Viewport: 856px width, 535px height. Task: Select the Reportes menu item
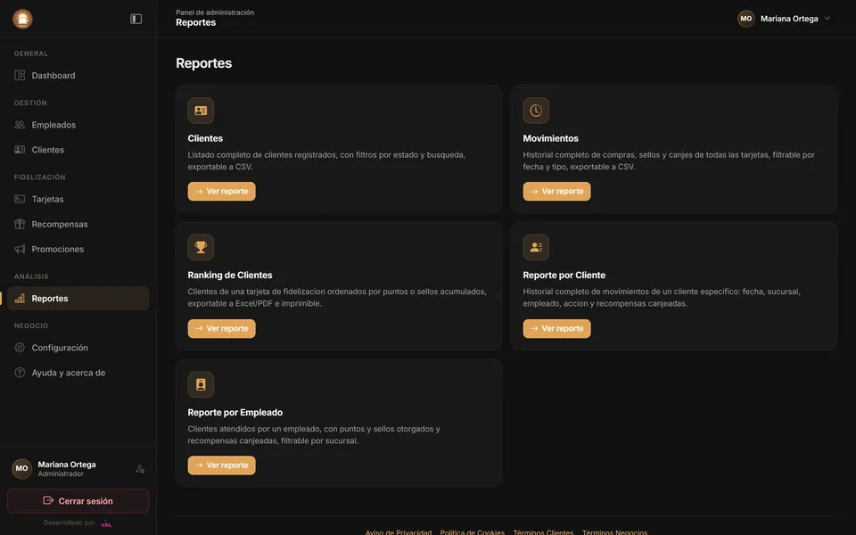[x=78, y=298]
